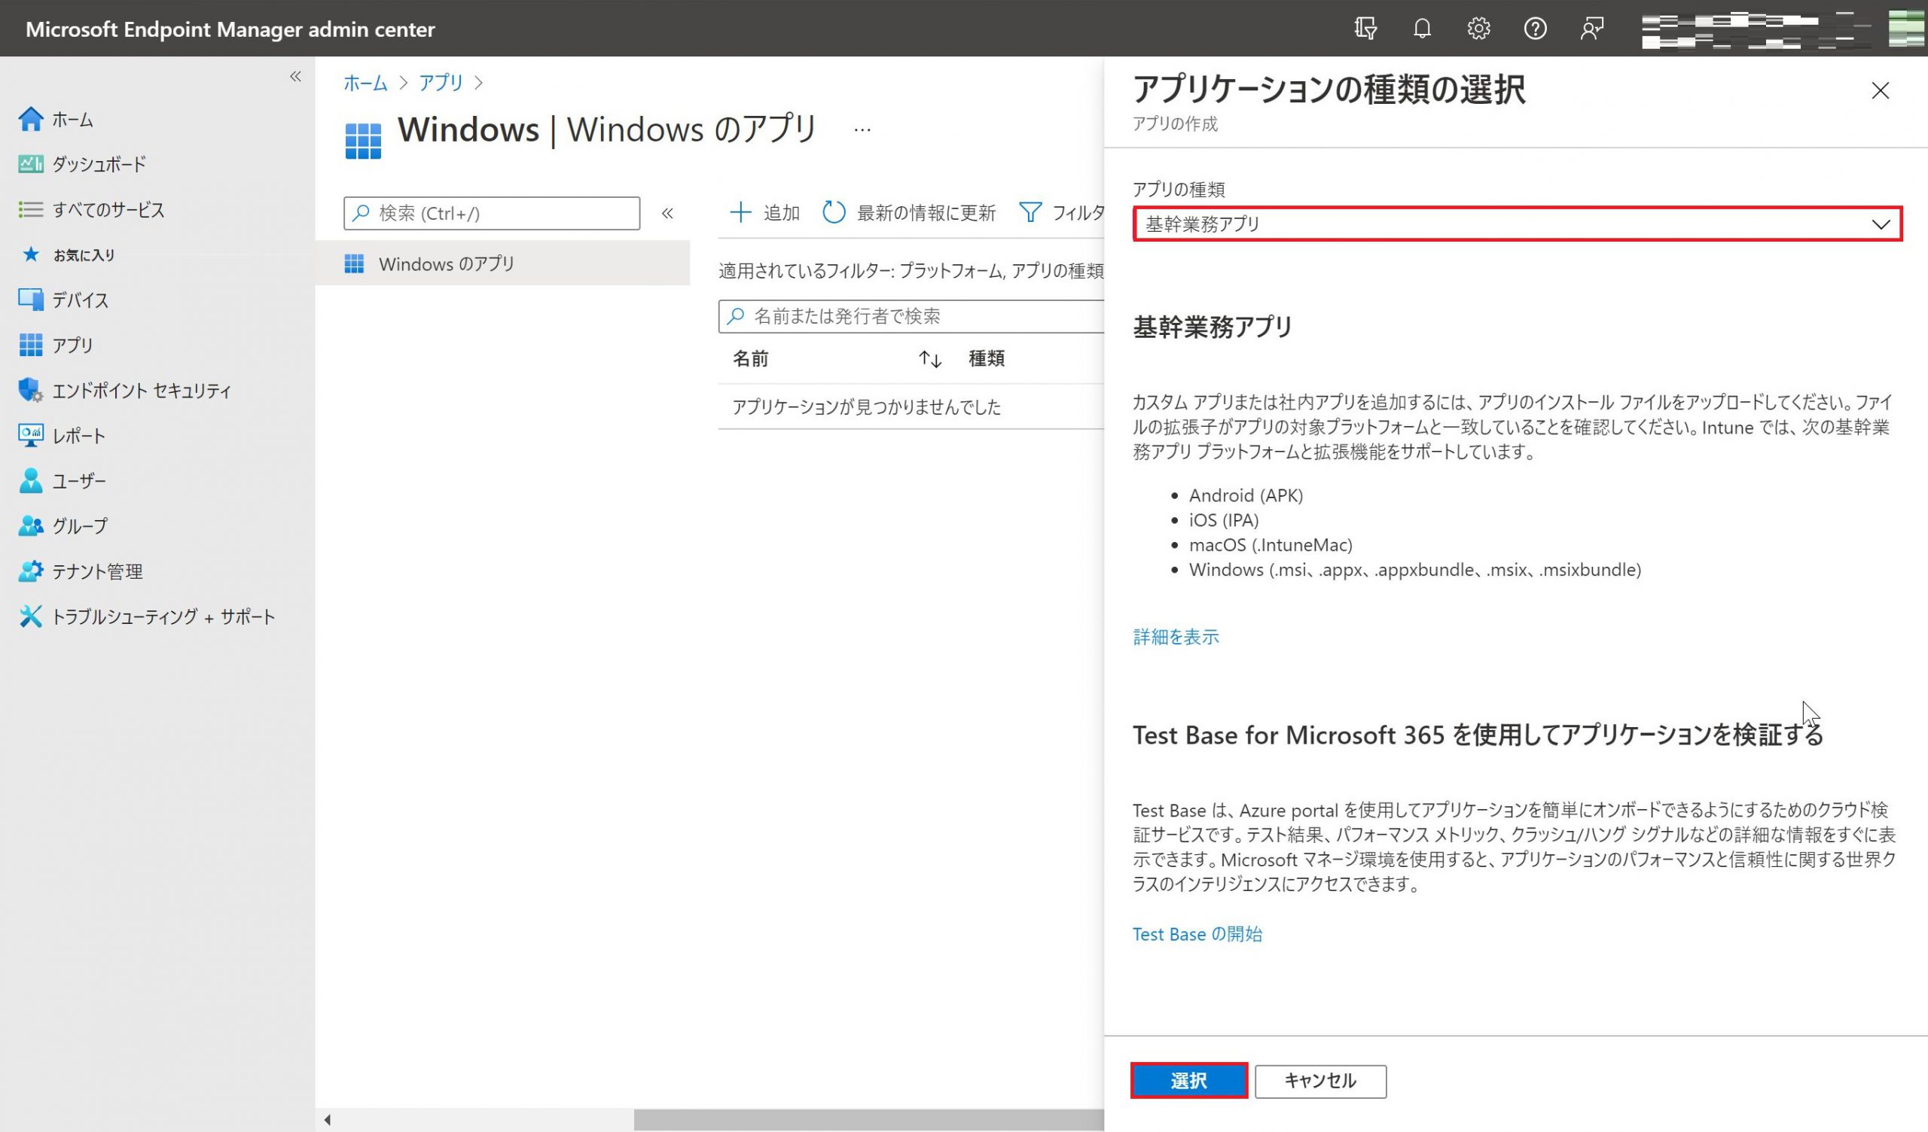The width and height of the screenshot is (1928, 1132).
Task: Click the 追加 add button
Action: point(764,213)
